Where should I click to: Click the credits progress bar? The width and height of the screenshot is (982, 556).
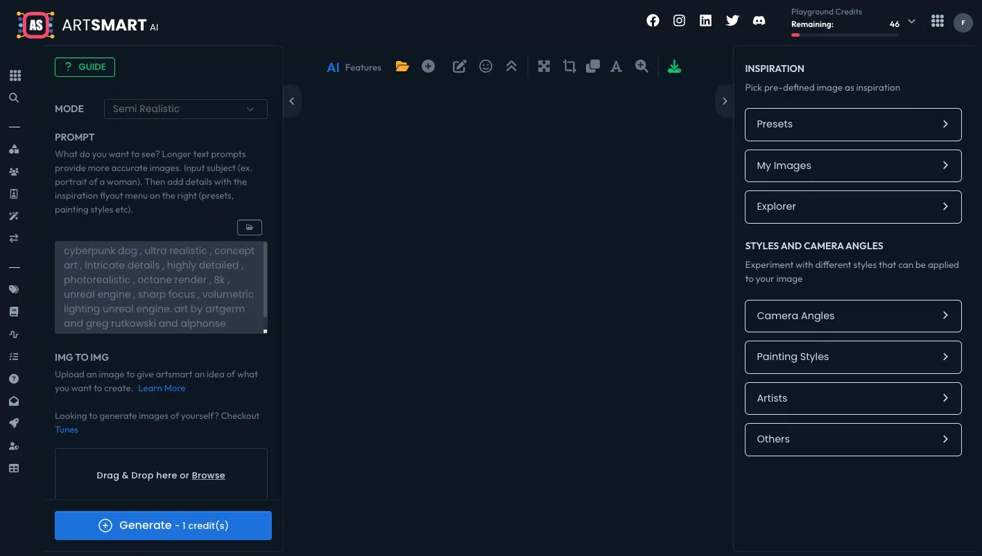coord(845,35)
